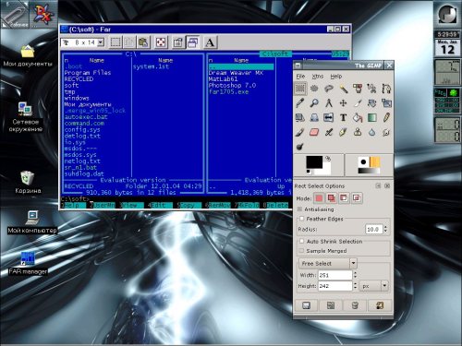Select the Scale tool in GIMP
This screenshot has height=346, width=462.
click(386, 103)
